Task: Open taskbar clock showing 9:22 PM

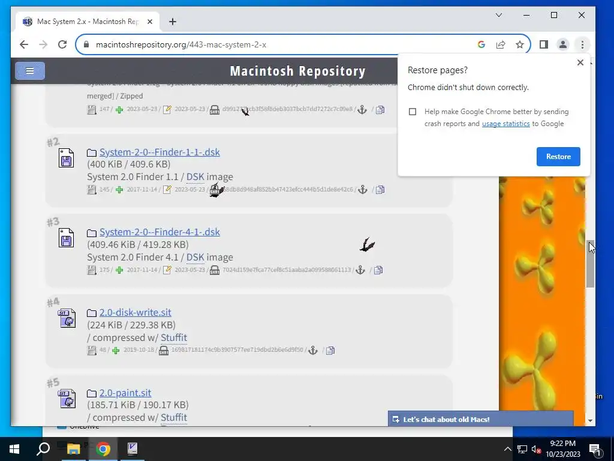Action: (x=563, y=449)
